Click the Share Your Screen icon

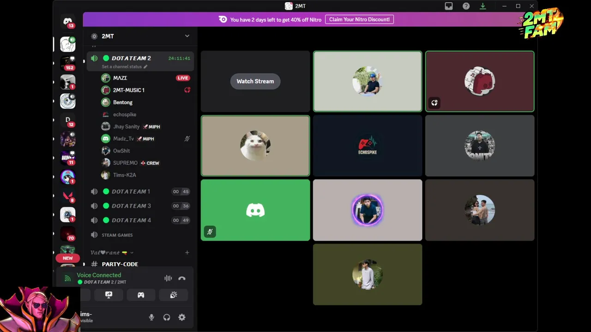[x=109, y=295]
